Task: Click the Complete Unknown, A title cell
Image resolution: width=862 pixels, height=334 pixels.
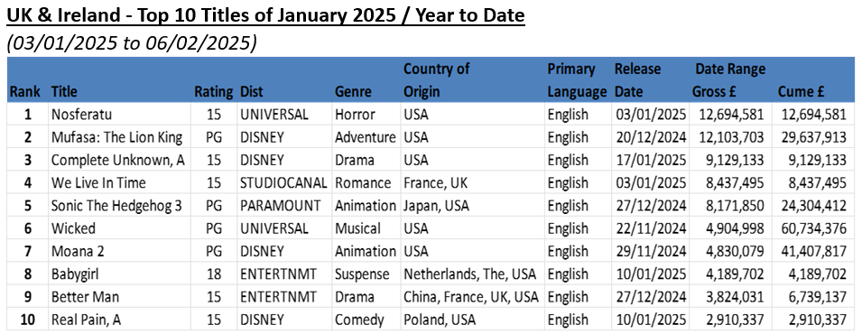Action: click(x=118, y=160)
